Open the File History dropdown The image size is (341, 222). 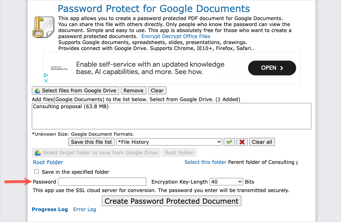click(169, 142)
